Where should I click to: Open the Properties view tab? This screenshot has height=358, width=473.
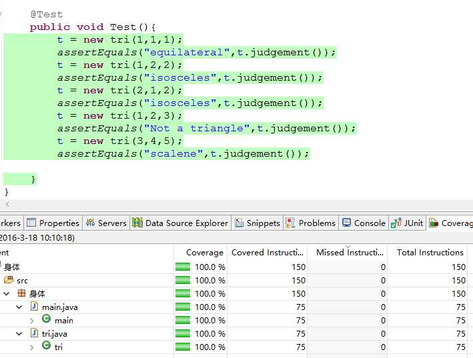pos(53,223)
